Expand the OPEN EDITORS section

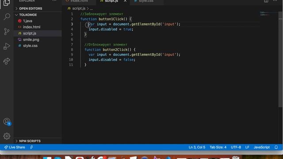point(38,8)
